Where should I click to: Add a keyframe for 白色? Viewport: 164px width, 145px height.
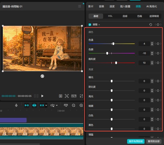pyautogui.click(x=158, y=119)
